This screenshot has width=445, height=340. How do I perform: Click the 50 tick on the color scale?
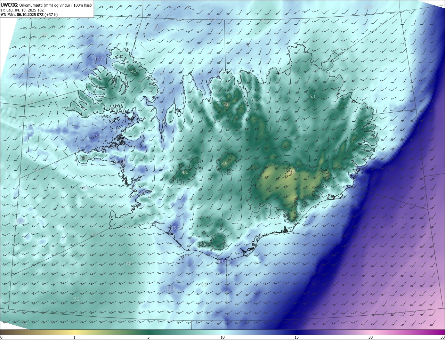click(442, 337)
